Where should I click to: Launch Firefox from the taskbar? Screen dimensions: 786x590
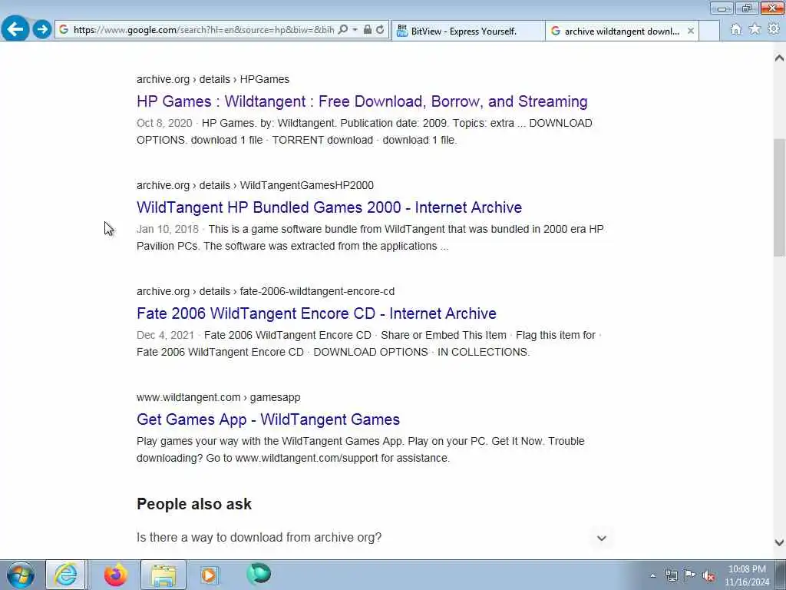coord(116,575)
